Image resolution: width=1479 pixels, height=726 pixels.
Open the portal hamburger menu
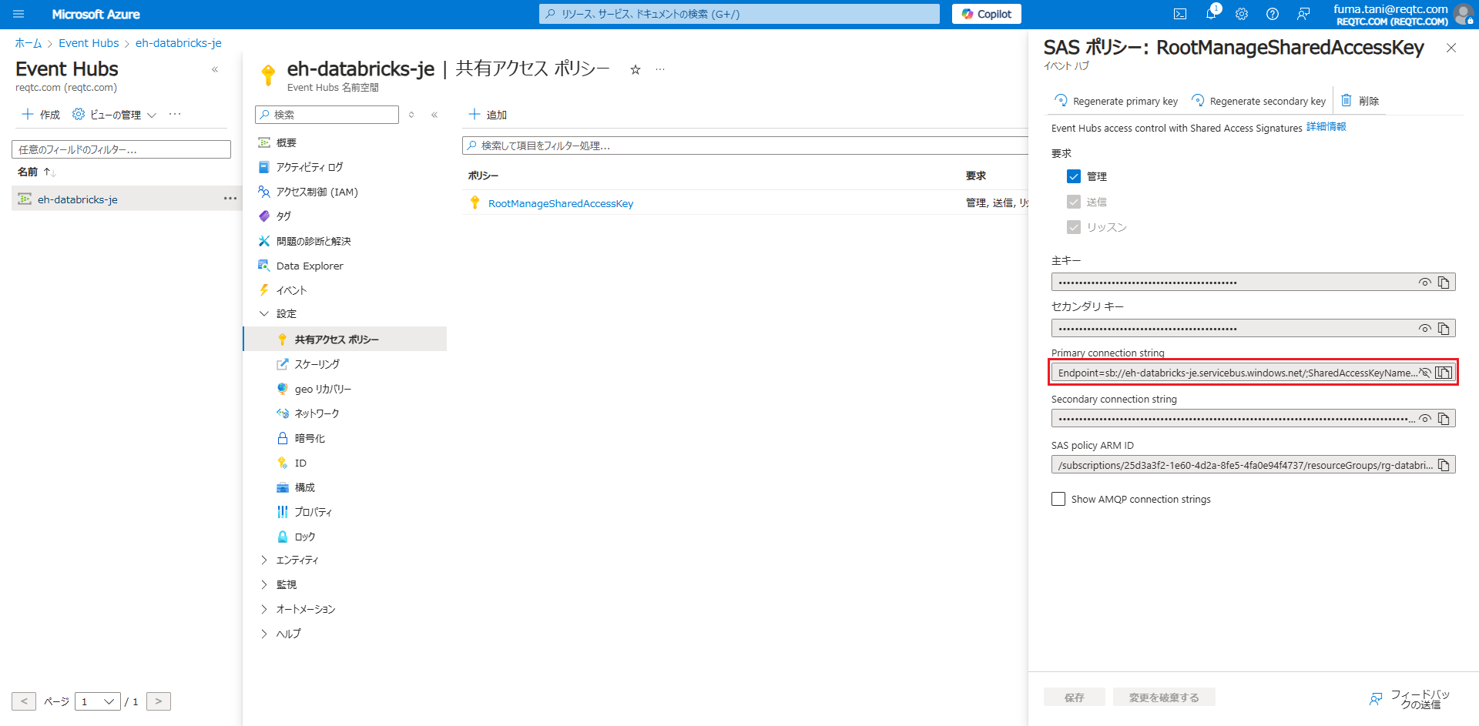pyautogui.click(x=18, y=14)
